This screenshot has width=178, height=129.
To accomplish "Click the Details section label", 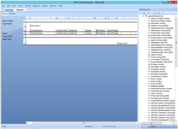I will pos(5,33).
